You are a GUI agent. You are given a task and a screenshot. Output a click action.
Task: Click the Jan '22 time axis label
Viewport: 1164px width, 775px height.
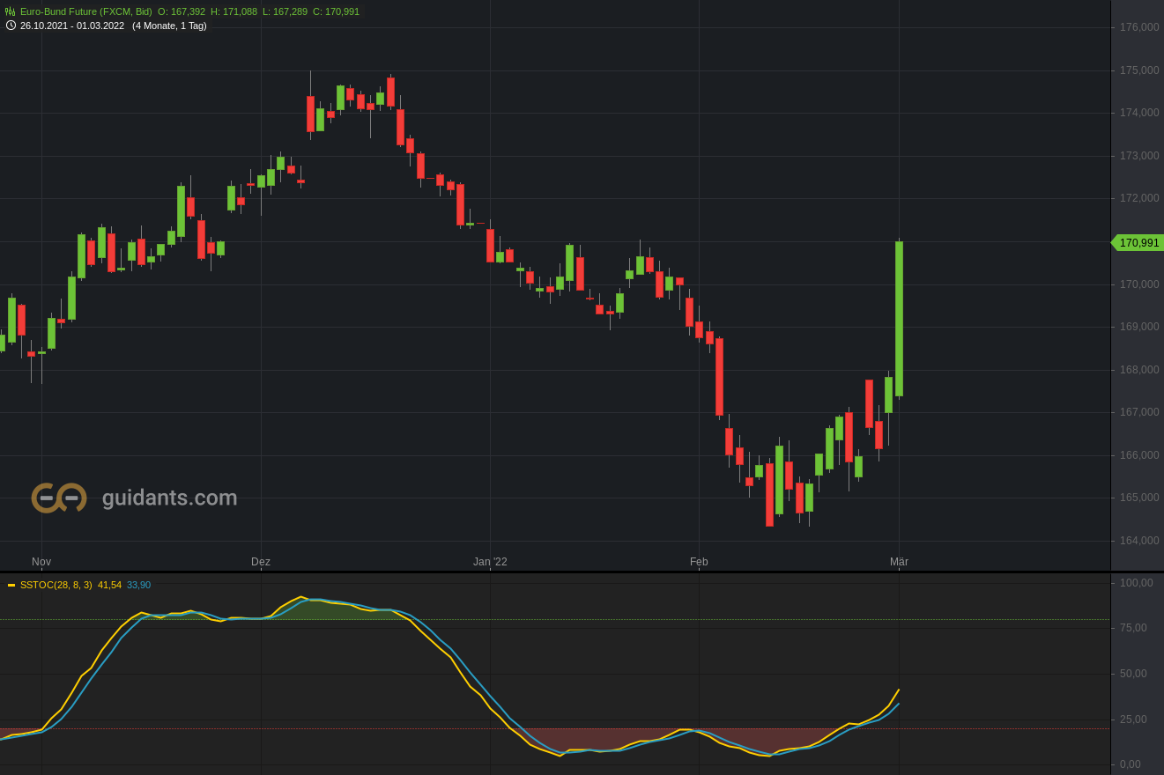coord(491,561)
